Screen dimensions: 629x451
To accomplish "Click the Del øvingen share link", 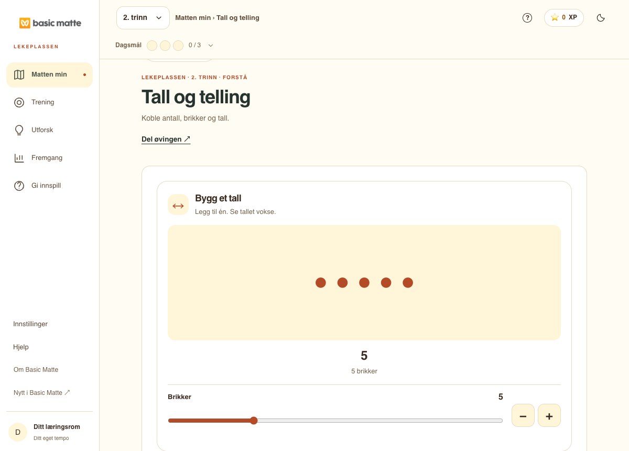I will click(x=166, y=139).
